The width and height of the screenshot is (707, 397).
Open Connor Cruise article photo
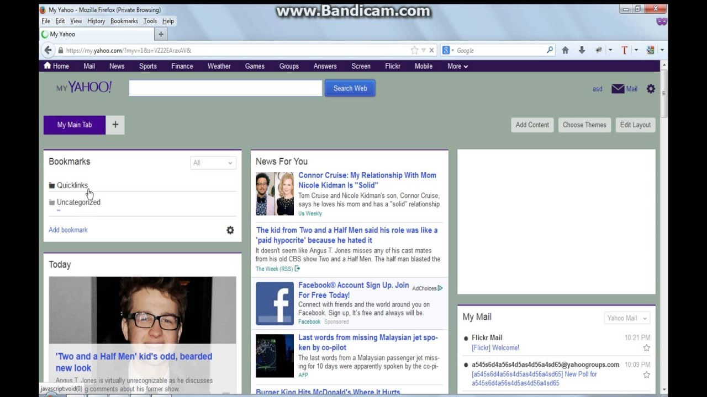(275, 194)
